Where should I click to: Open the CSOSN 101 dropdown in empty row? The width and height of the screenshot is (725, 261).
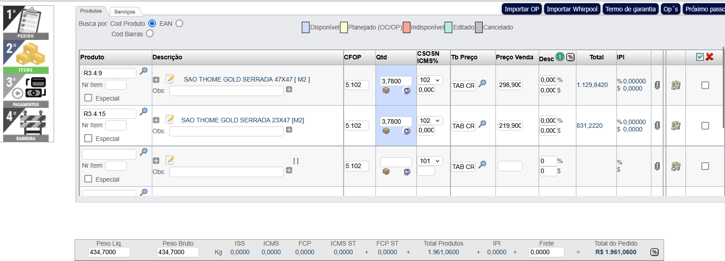(x=430, y=161)
